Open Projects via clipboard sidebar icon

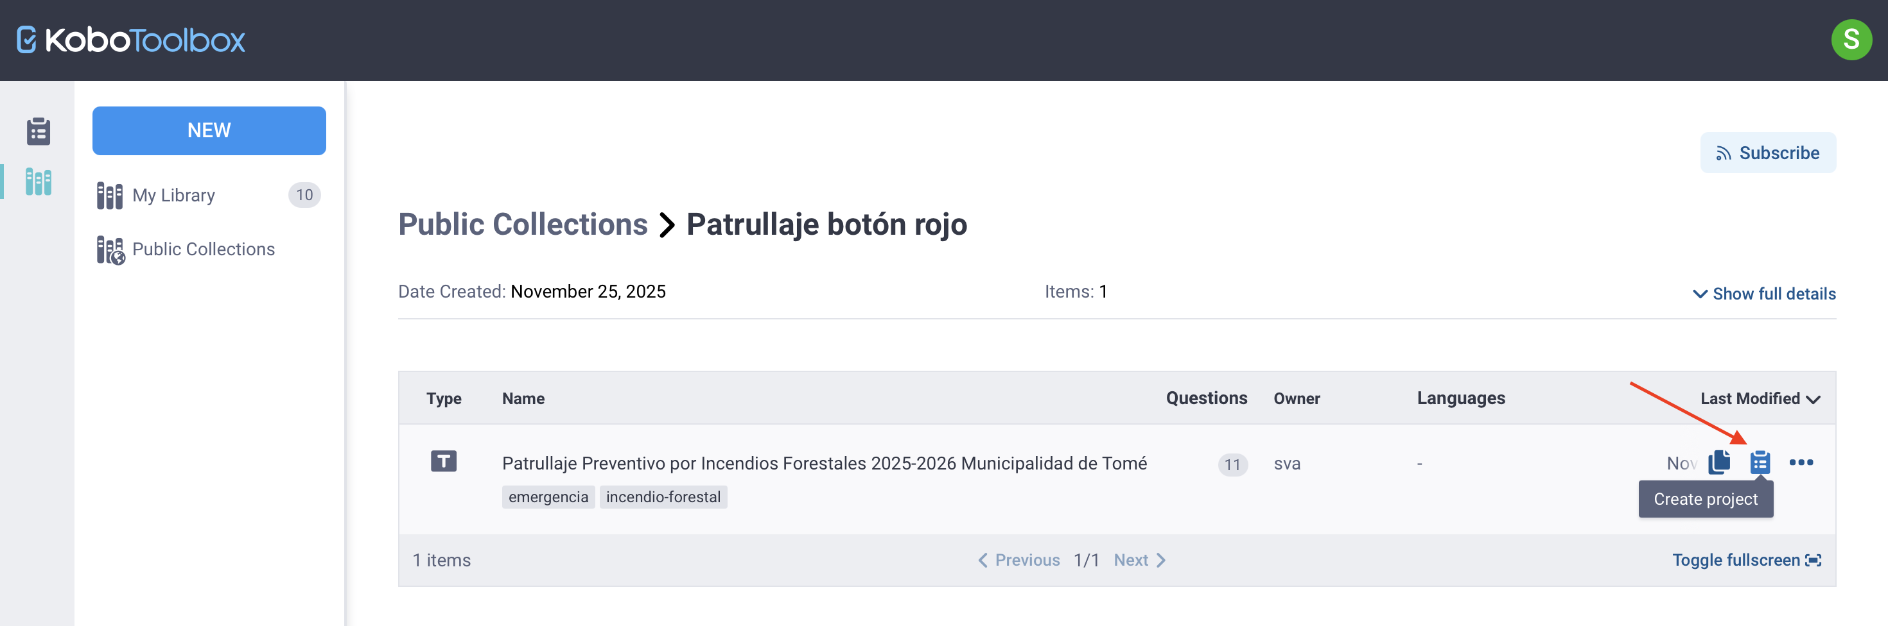pos(38,131)
